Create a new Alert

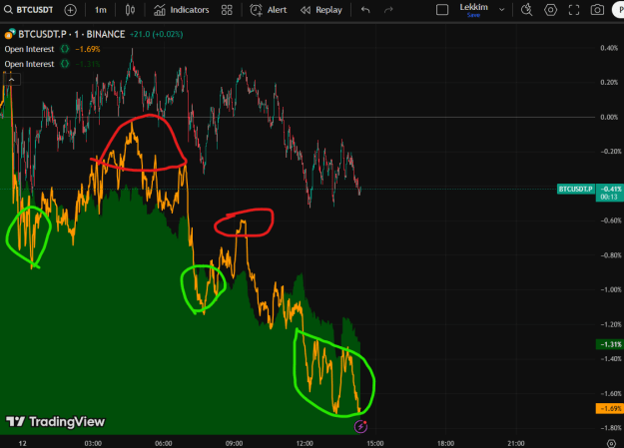point(269,10)
